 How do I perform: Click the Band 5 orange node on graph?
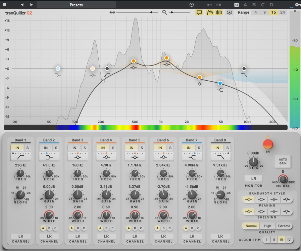click(166, 58)
